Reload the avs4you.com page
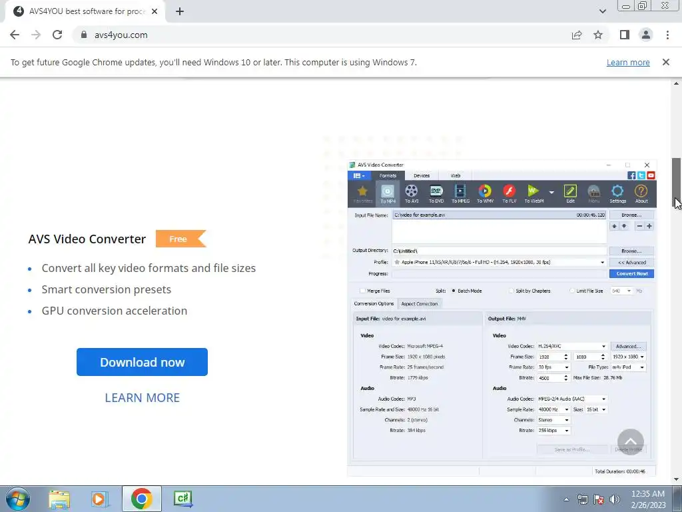This screenshot has width=682, height=512. (57, 35)
